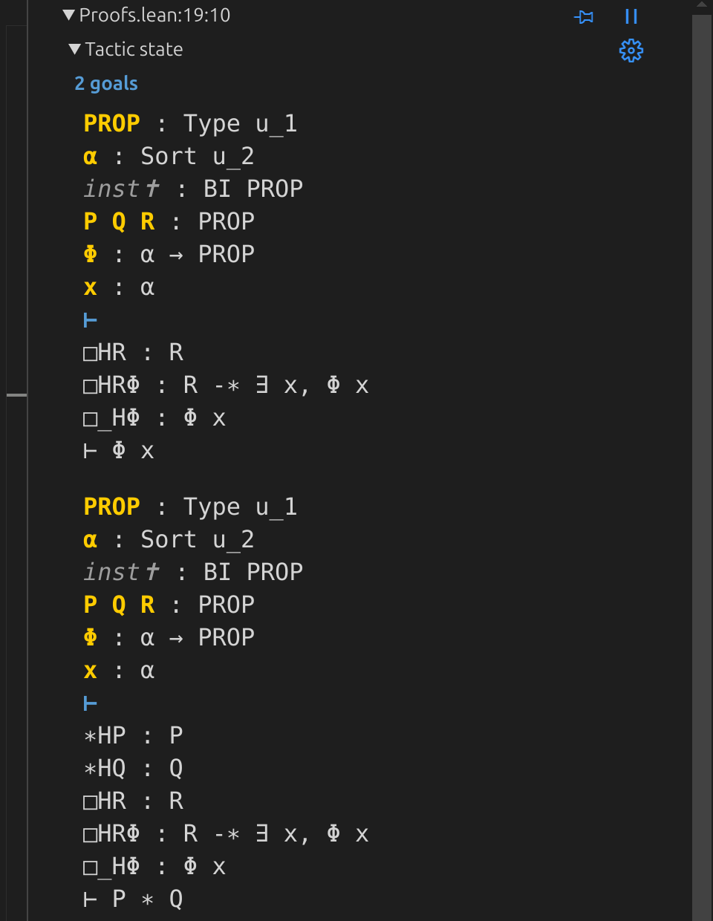Viewport: 713px width, 921px height.
Task: Pin the infoview to this position
Action: (585, 16)
